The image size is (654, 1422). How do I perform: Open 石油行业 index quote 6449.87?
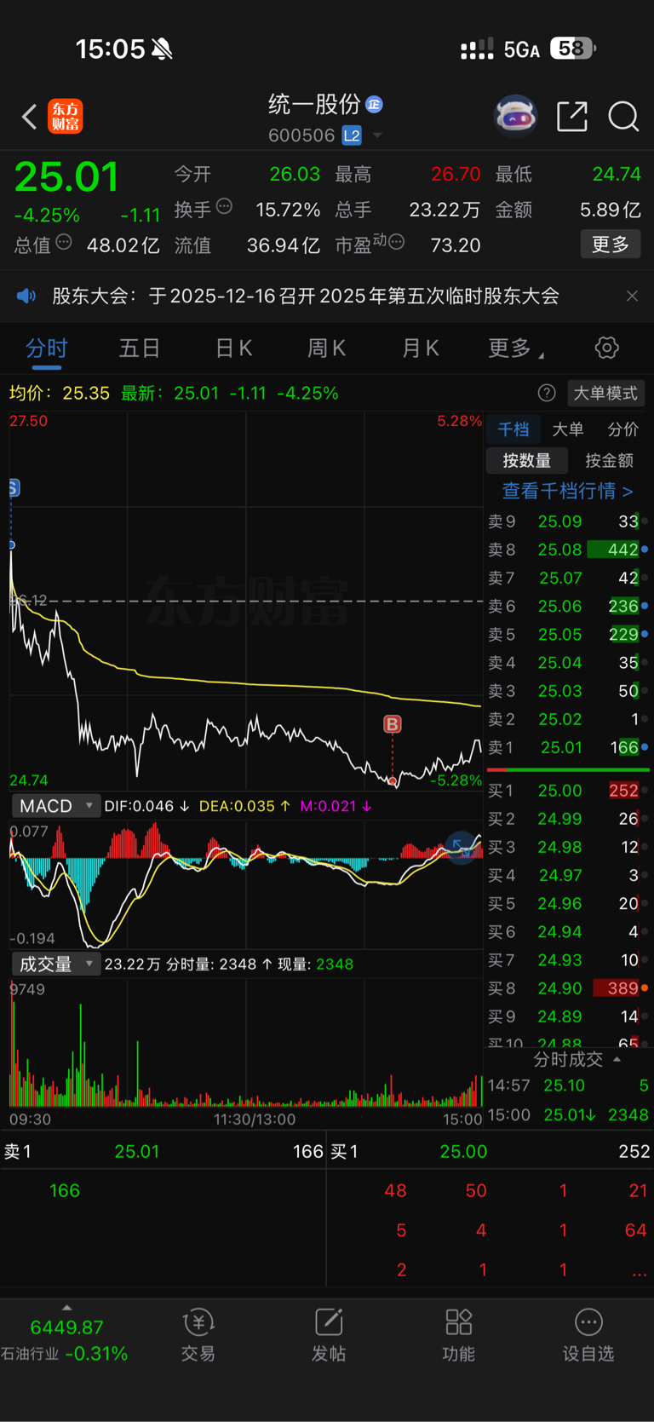pyautogui.click(x=66, y=1340)
